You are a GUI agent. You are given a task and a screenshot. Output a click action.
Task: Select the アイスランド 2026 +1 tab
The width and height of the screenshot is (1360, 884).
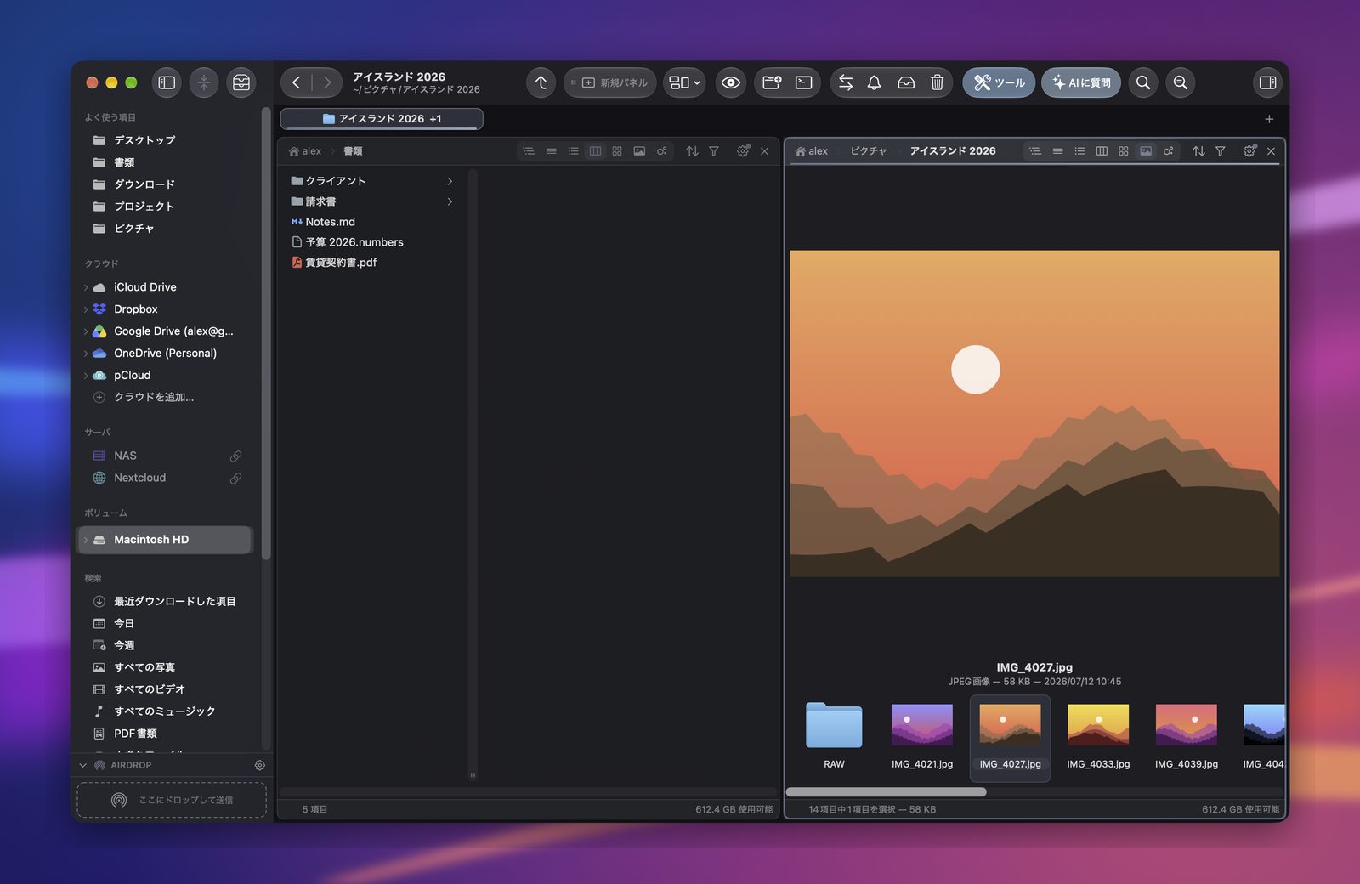pyautogui.click(x=382, y=119)
